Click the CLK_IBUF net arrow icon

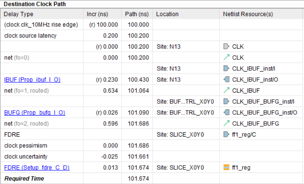(x=226, y=91)
